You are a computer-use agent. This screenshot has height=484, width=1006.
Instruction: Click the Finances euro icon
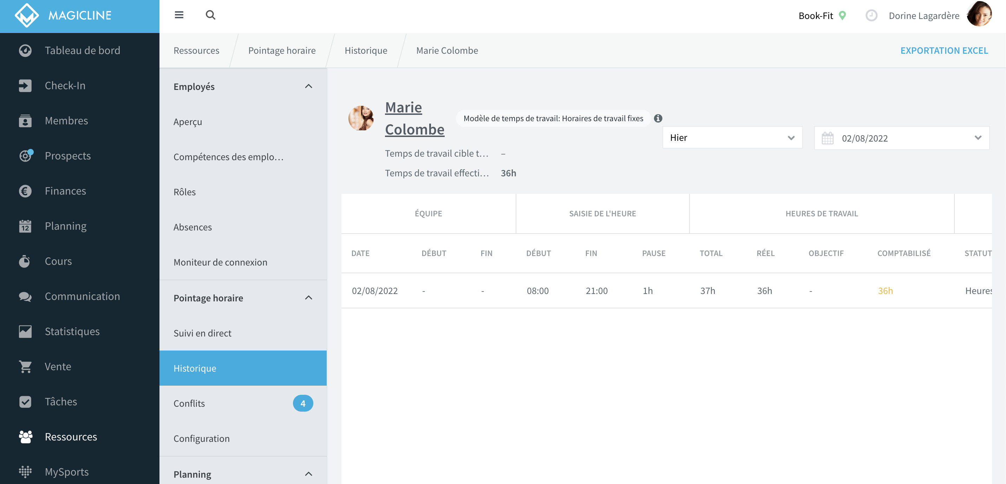[x=25, y=191]
